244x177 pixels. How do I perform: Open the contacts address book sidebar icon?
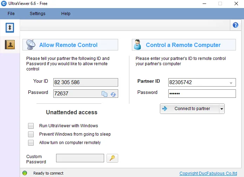[x=10, y=45]
